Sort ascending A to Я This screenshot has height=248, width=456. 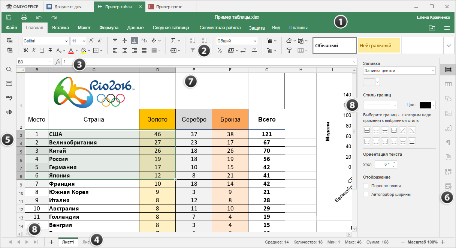click(x=193, y=41)
